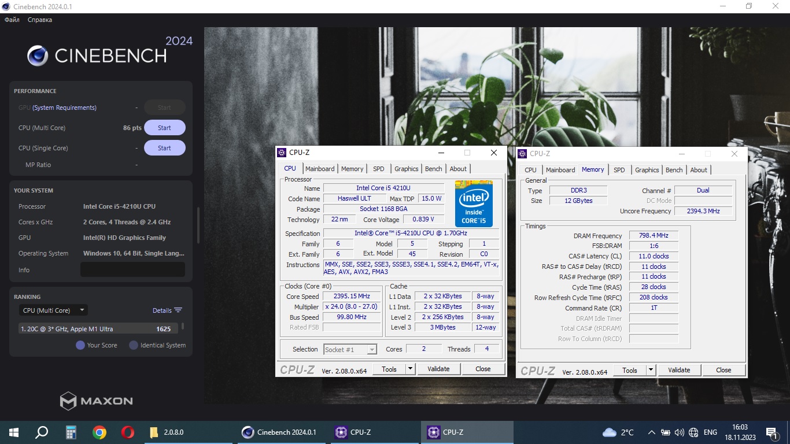
Task: Click the Name field Intel Core i5 4210U
Action: click(383, 188)
